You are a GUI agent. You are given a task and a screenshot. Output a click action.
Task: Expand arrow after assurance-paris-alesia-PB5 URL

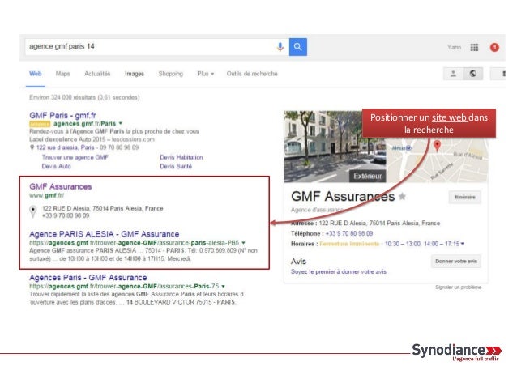[x=243, y=242]
